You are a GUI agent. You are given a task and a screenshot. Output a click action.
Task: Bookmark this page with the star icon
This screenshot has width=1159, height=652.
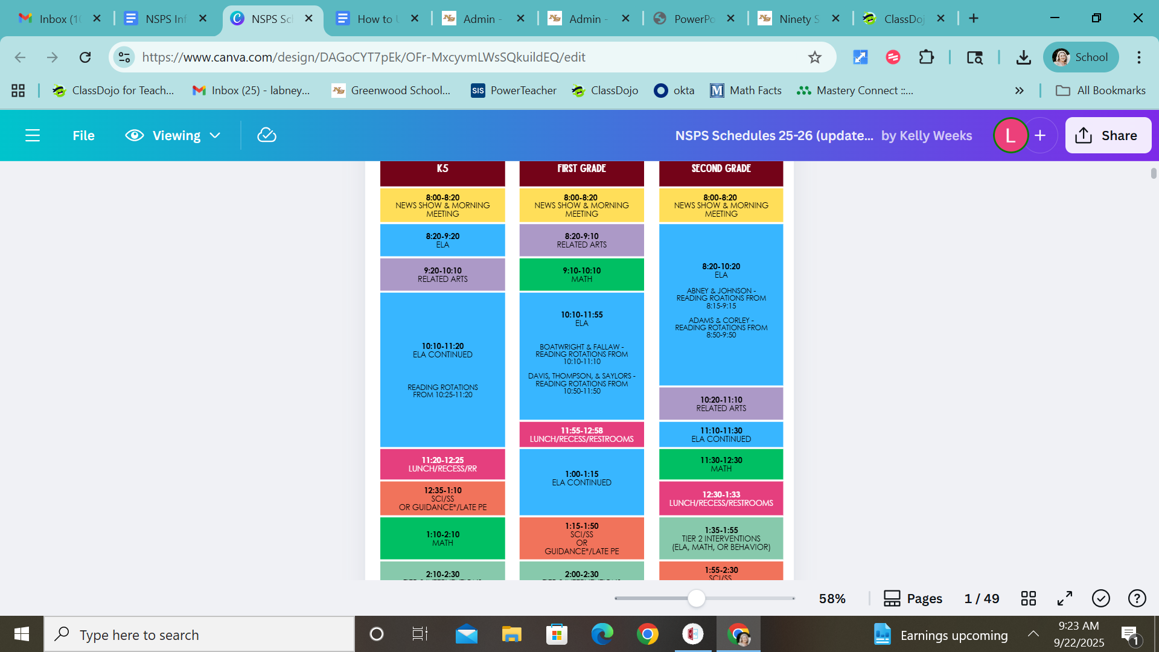(x=814, y=57)
